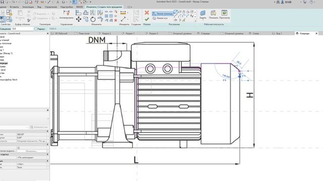
Task: Expand the draw gallery dropdown arrow
Action: click(x=195, y=21)
